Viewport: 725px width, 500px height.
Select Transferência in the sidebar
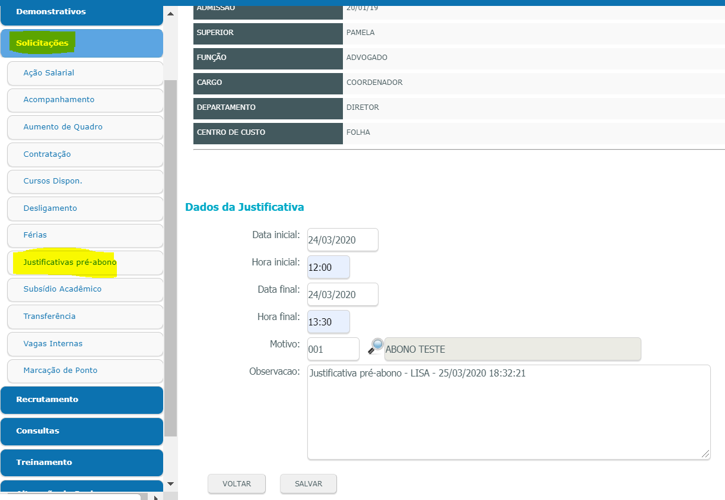coord(85,317)
